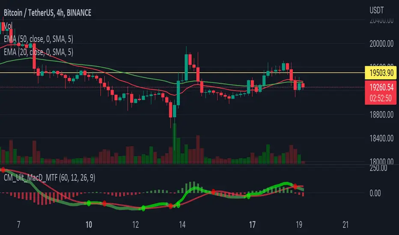Click the 18800.00 price axis label
Image resolution: width=399 pixels, height=235 pixels.
[x=381, y=115]
